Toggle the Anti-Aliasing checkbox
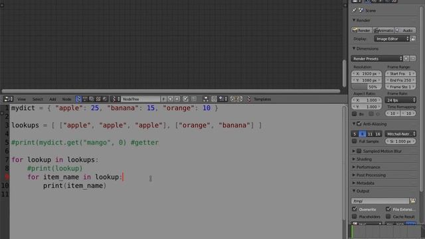The image size is (425, 239). 359,124
